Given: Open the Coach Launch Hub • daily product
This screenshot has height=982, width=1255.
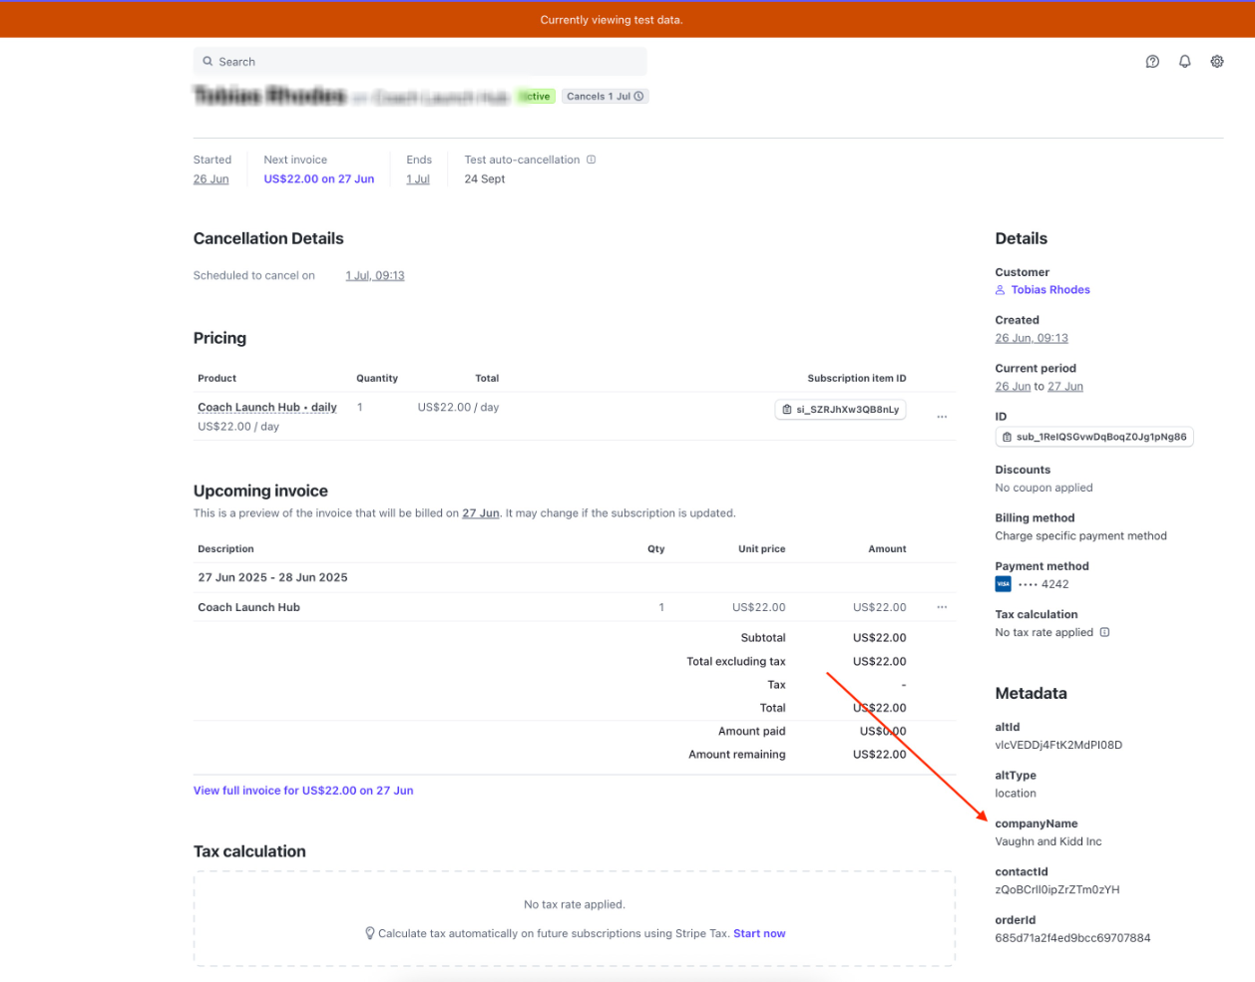Looking at the screenshot, I should pos(267,408).
